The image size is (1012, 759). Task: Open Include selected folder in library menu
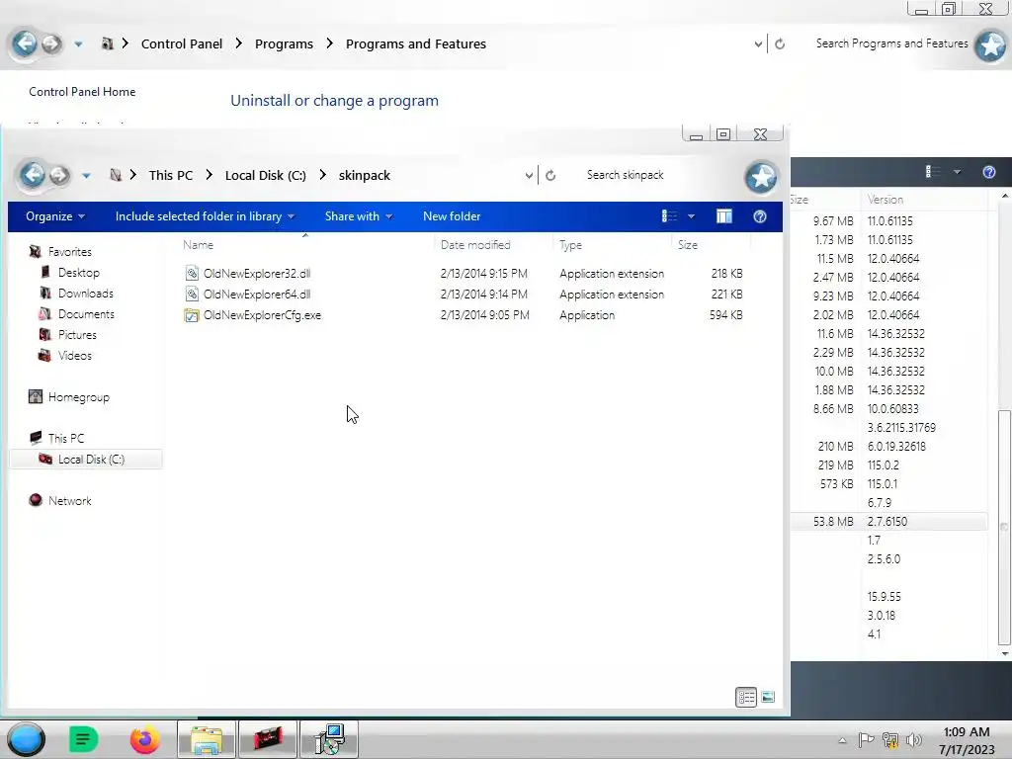[205, 216]
